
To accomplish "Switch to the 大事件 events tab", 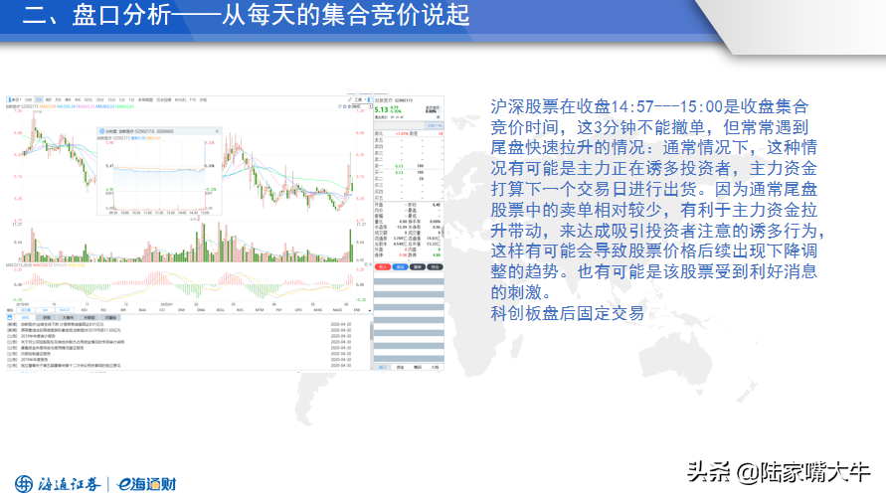I will click(x=68, y=318).
